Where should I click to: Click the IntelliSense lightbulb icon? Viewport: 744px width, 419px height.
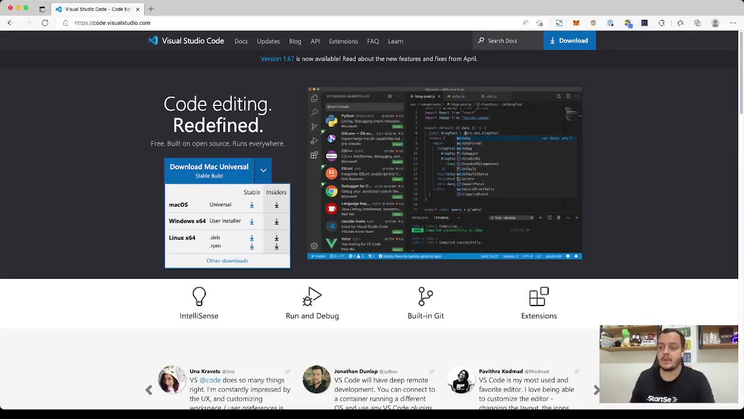click(x=199, y=297)
